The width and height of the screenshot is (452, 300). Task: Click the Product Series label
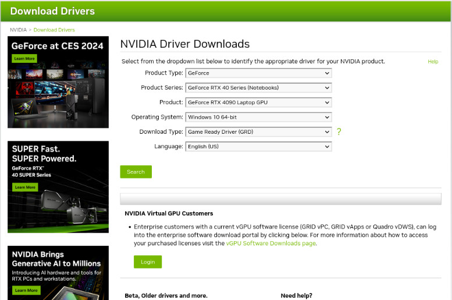pos(162,88)
